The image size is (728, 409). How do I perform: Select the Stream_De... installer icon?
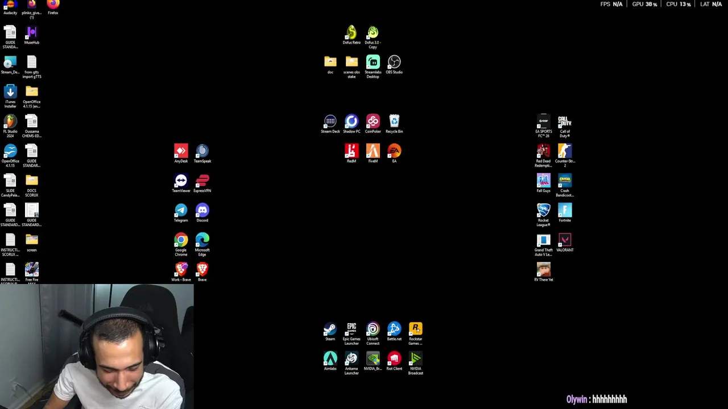click(10, 65)
